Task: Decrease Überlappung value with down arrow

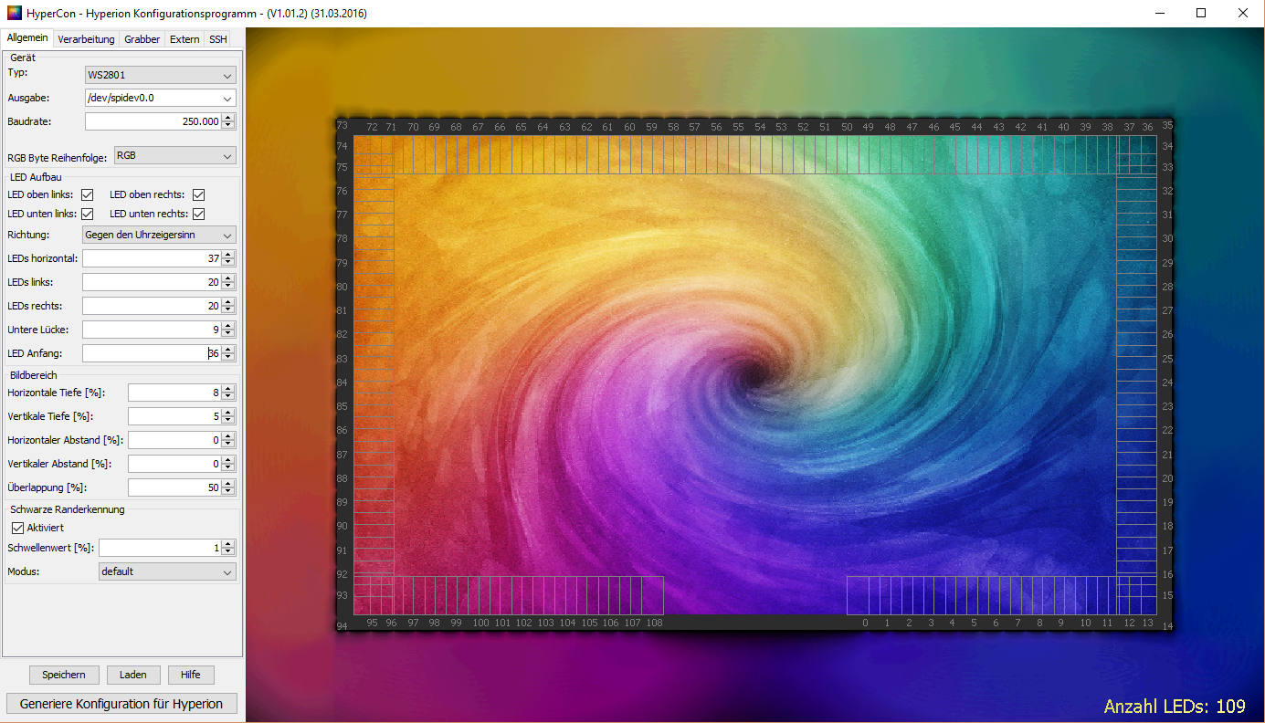Action: [228, 492]
